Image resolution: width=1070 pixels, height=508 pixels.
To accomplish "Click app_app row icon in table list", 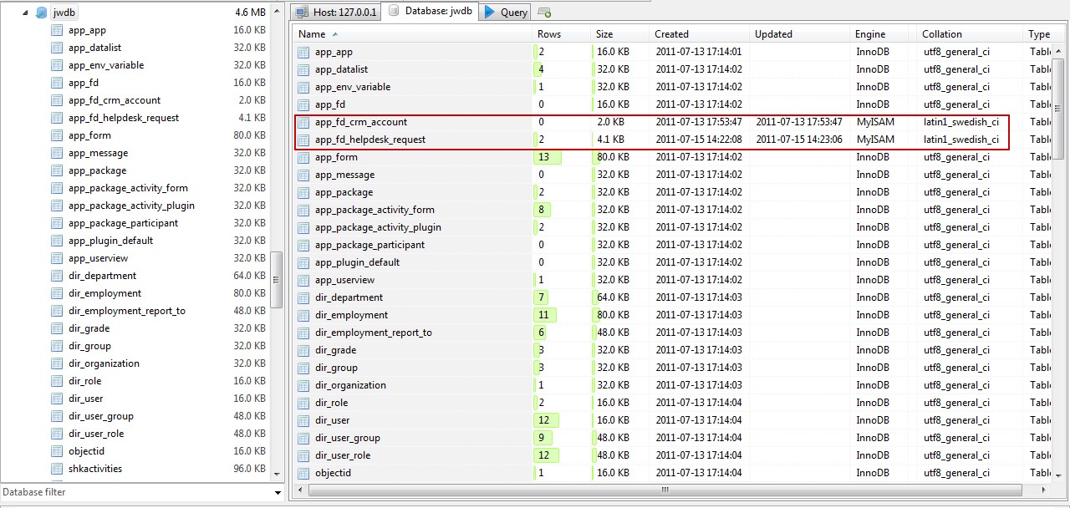I will pyautogui.click(x=303, y=52).
